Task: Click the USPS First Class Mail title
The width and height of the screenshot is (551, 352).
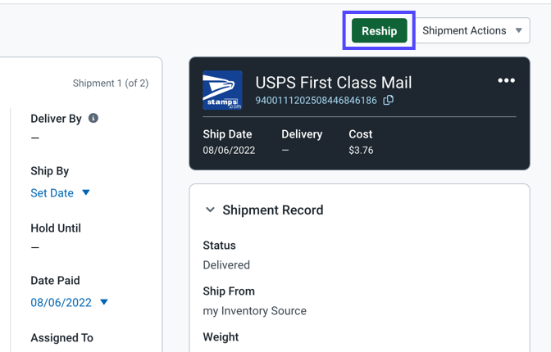Action: pos(334,83)
